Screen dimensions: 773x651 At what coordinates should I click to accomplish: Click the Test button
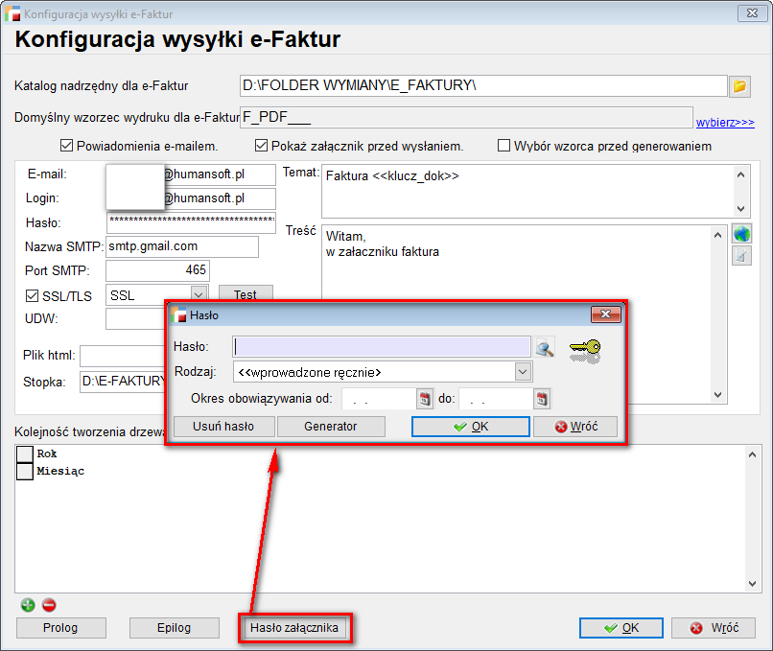tap(246, 294)
